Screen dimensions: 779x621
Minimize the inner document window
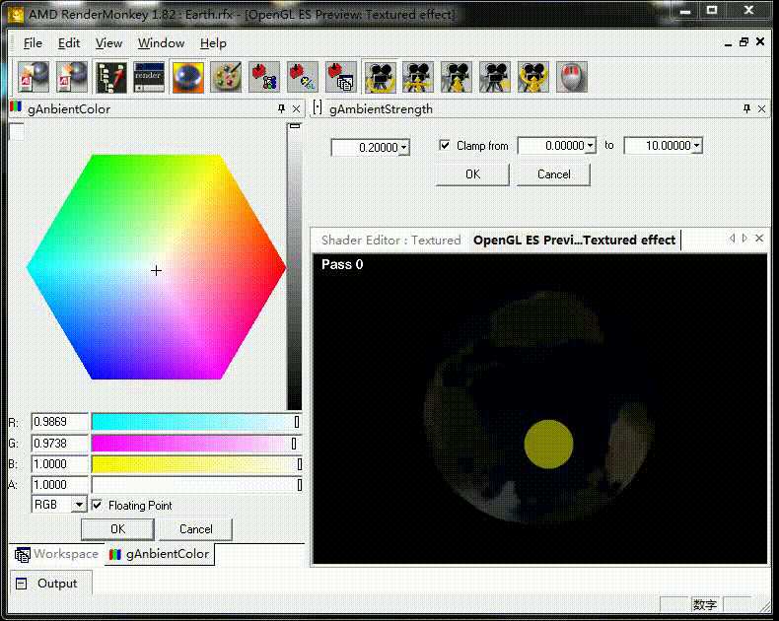coord(728,43)
